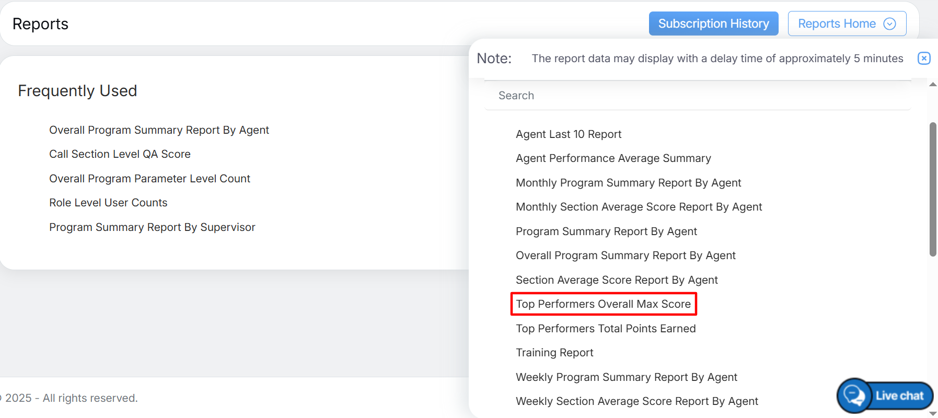Open the Training Report entry
Screen dimensions: 938x418
point(554,353)
